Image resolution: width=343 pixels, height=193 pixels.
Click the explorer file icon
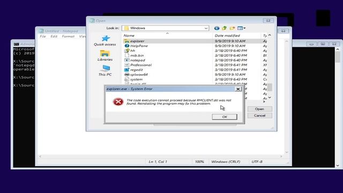(126, 41)
